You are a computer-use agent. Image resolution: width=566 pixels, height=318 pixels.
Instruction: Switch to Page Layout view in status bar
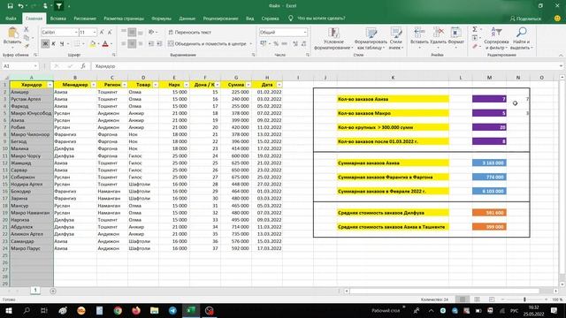pyautogui.click(x=477, y=299)
